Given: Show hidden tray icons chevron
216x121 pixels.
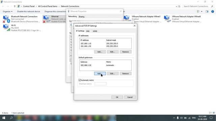Looking at the screenshot, I should coord(174,118).
